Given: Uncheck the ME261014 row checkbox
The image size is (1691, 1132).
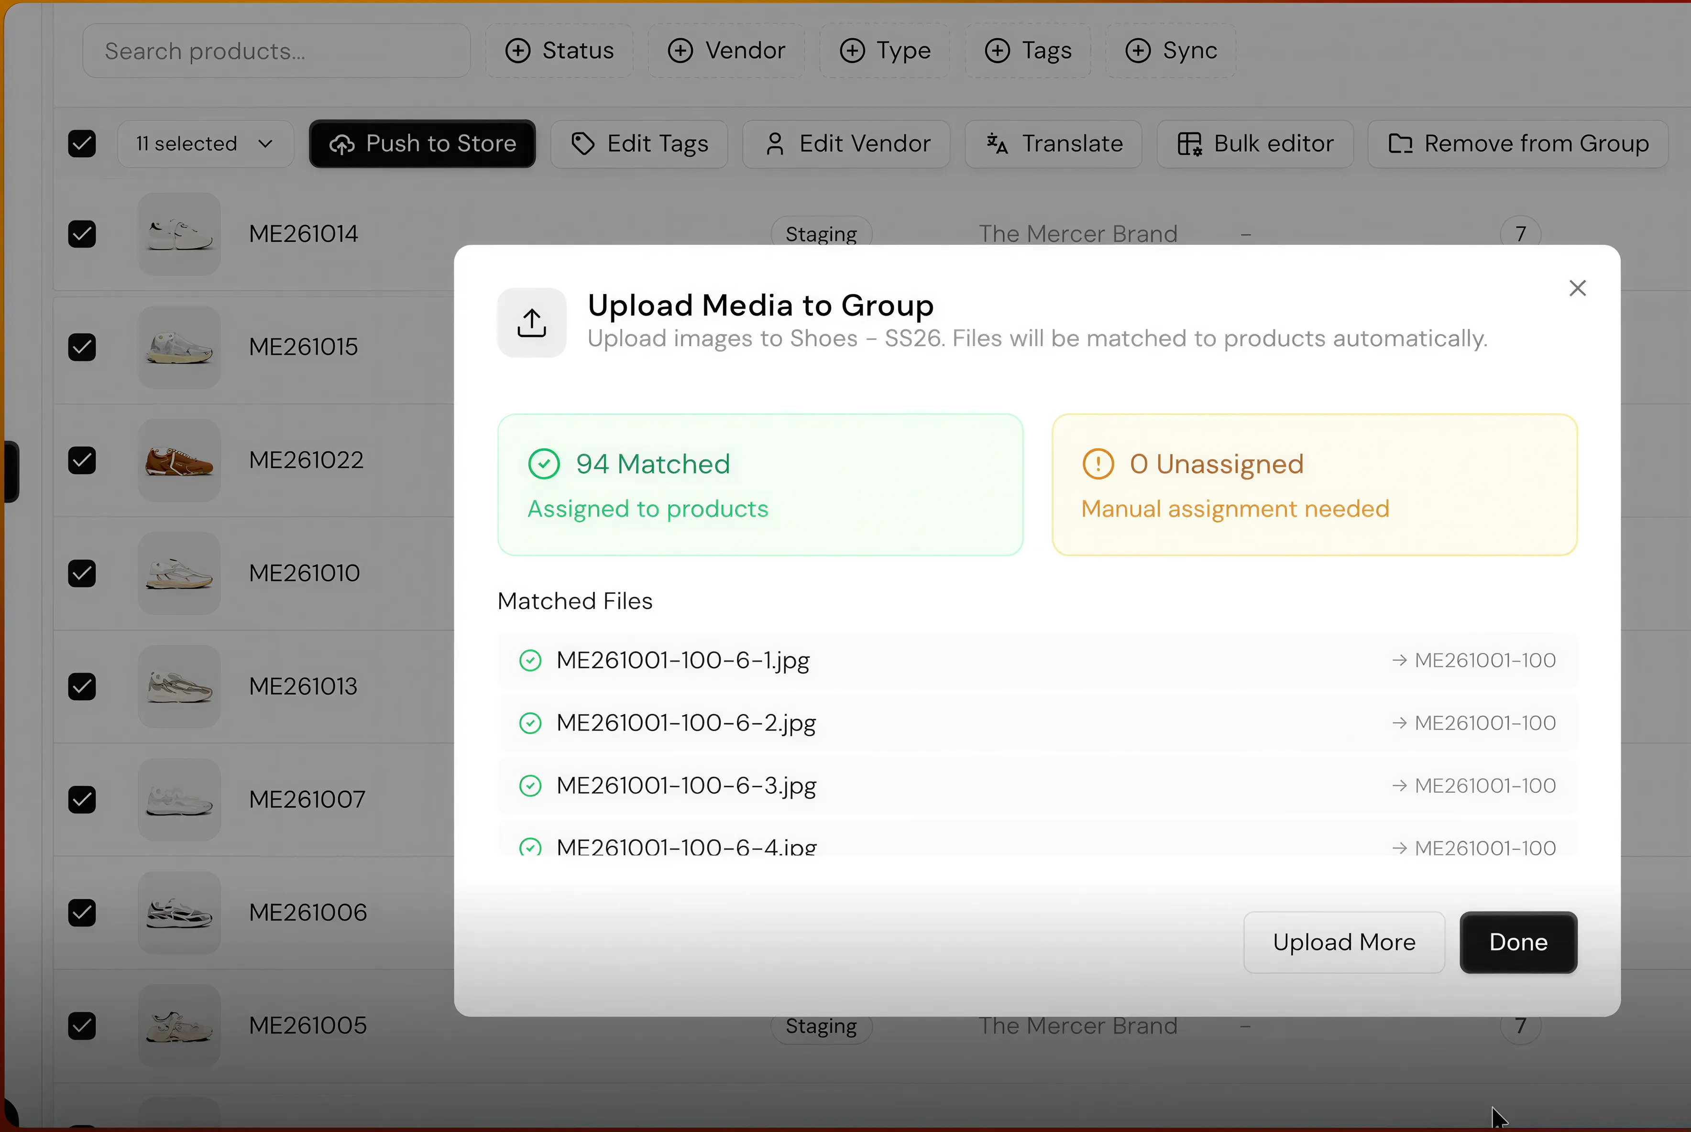Looking at the screenshot, I should pos(82,234).
